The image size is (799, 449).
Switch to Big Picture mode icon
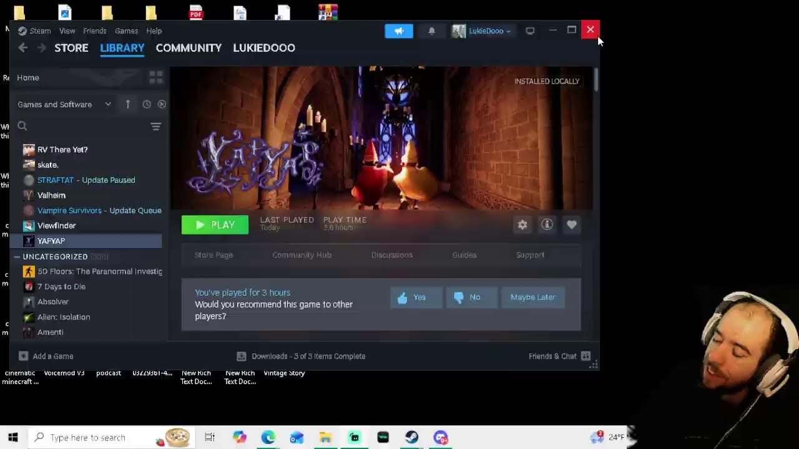[530, 31]
